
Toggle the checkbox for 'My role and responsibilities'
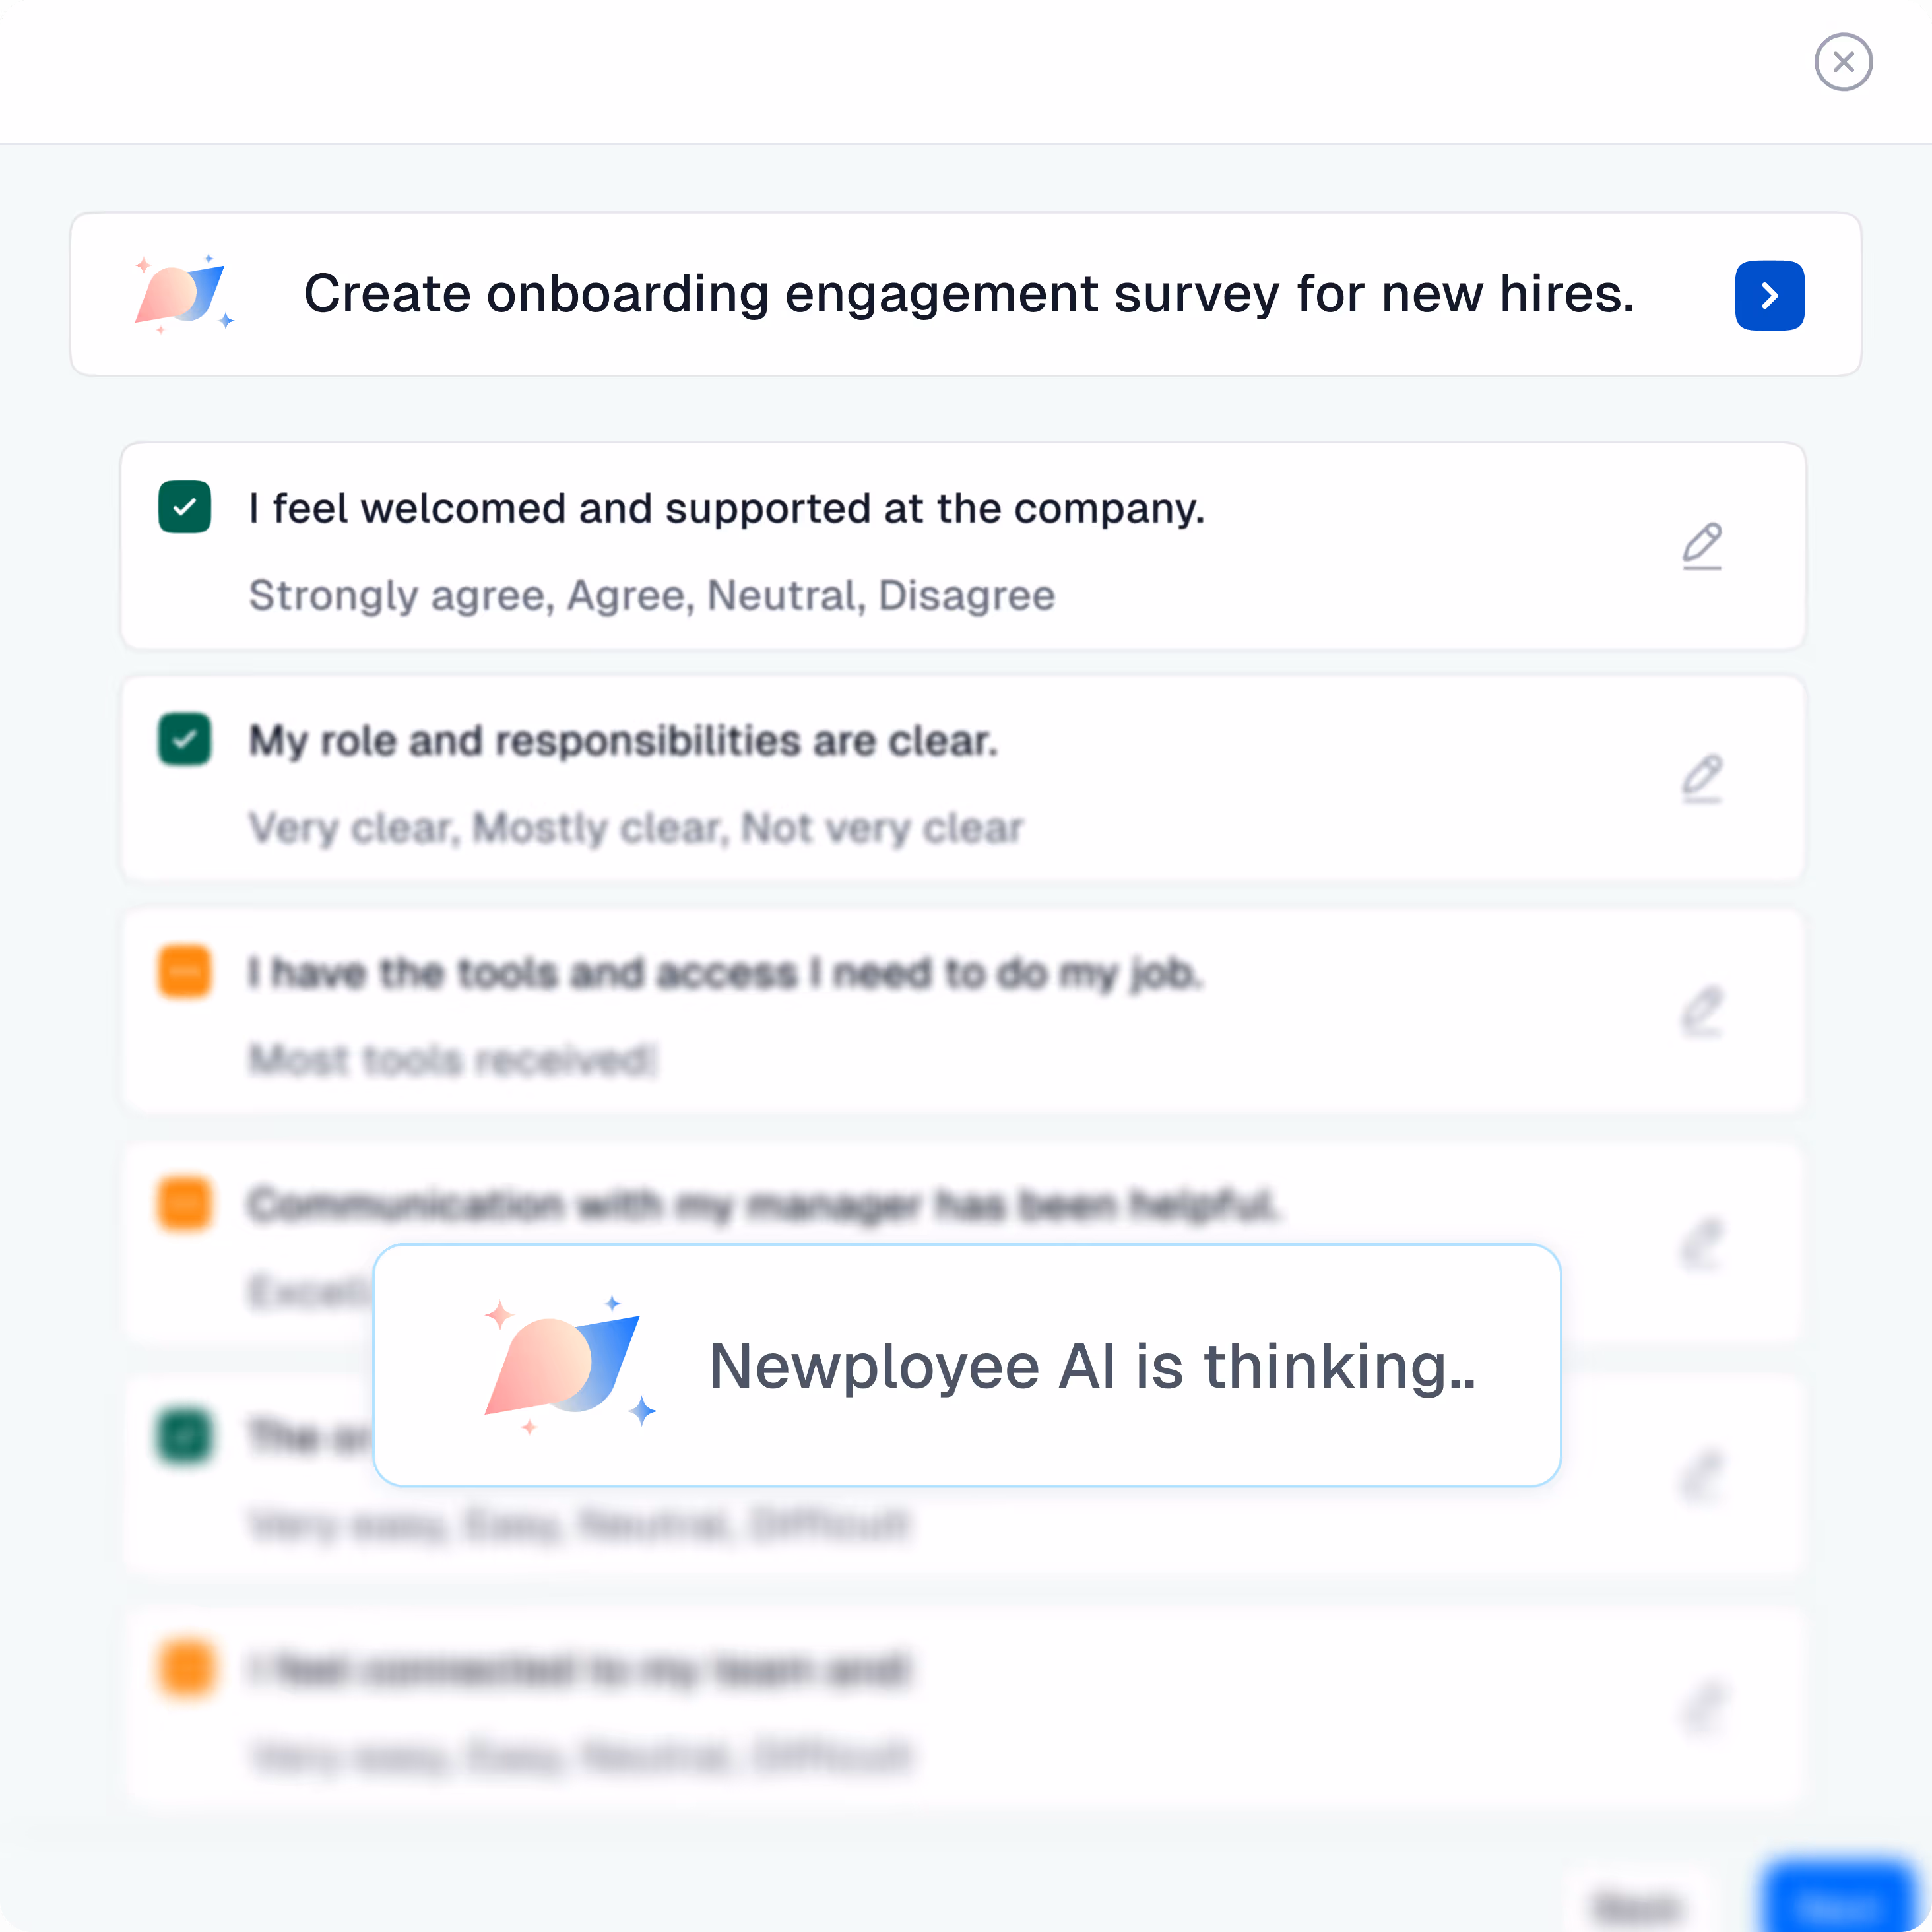coord(184,740)
